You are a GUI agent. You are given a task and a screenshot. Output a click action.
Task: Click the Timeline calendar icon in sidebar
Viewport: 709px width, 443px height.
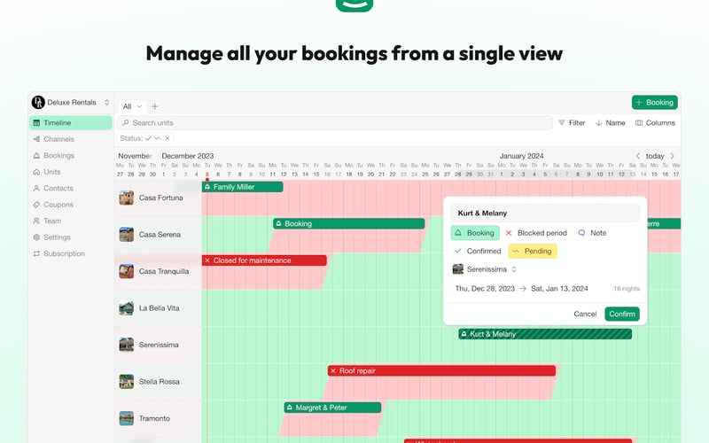tap(36, 123)
